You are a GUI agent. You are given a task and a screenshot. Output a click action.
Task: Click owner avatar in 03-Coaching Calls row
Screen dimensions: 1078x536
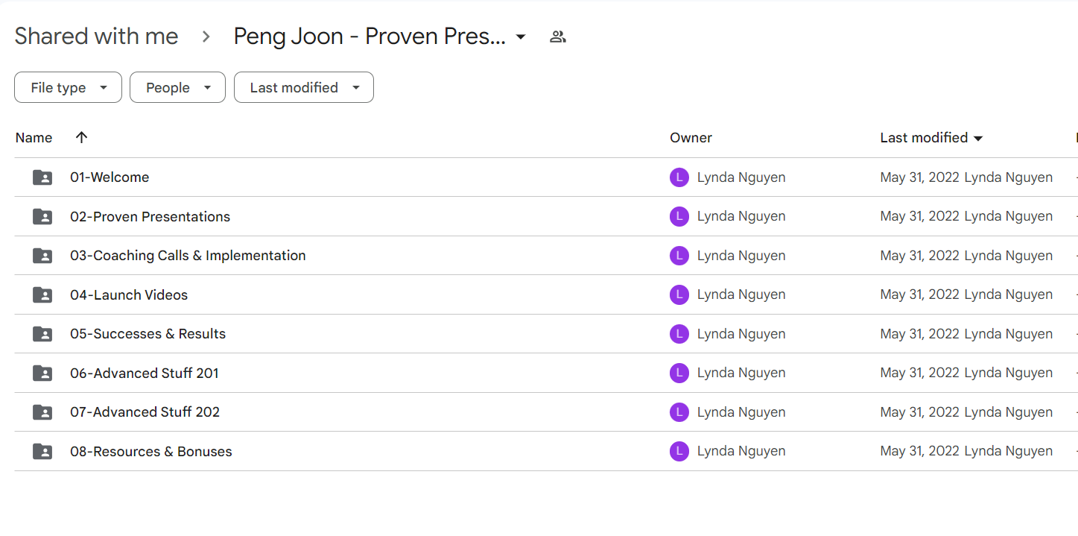click(x=679, y=256)
